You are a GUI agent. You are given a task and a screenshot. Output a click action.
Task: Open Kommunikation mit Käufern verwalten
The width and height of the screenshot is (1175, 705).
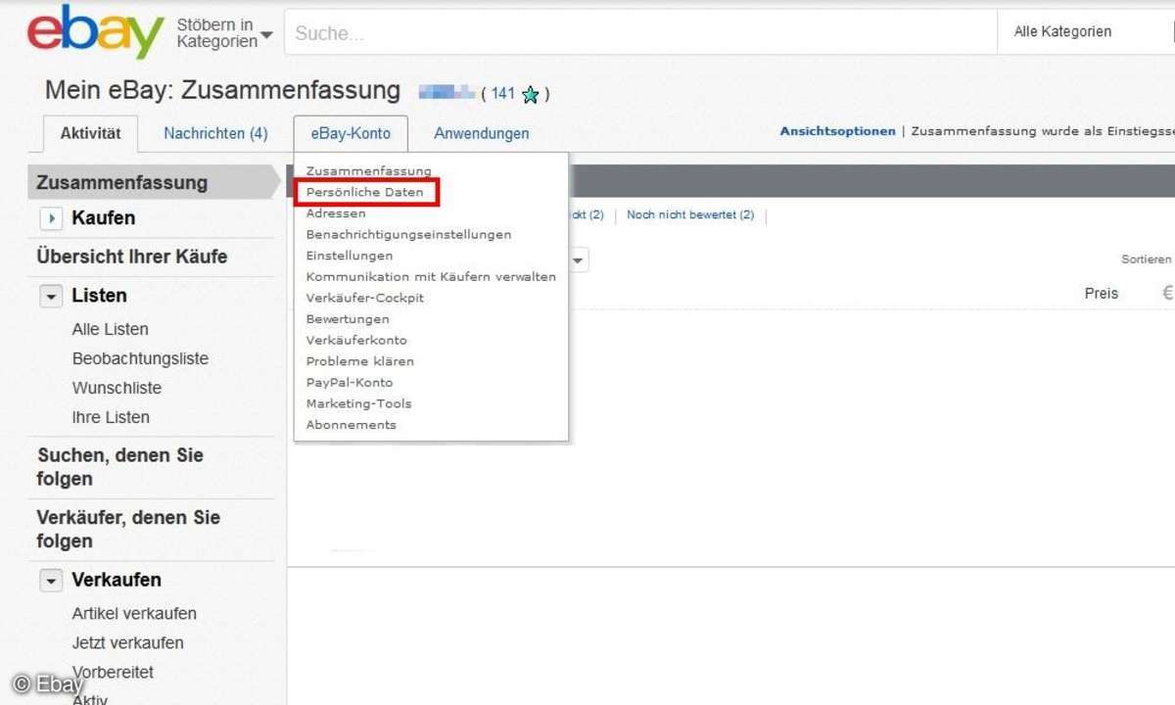(431, 277)
